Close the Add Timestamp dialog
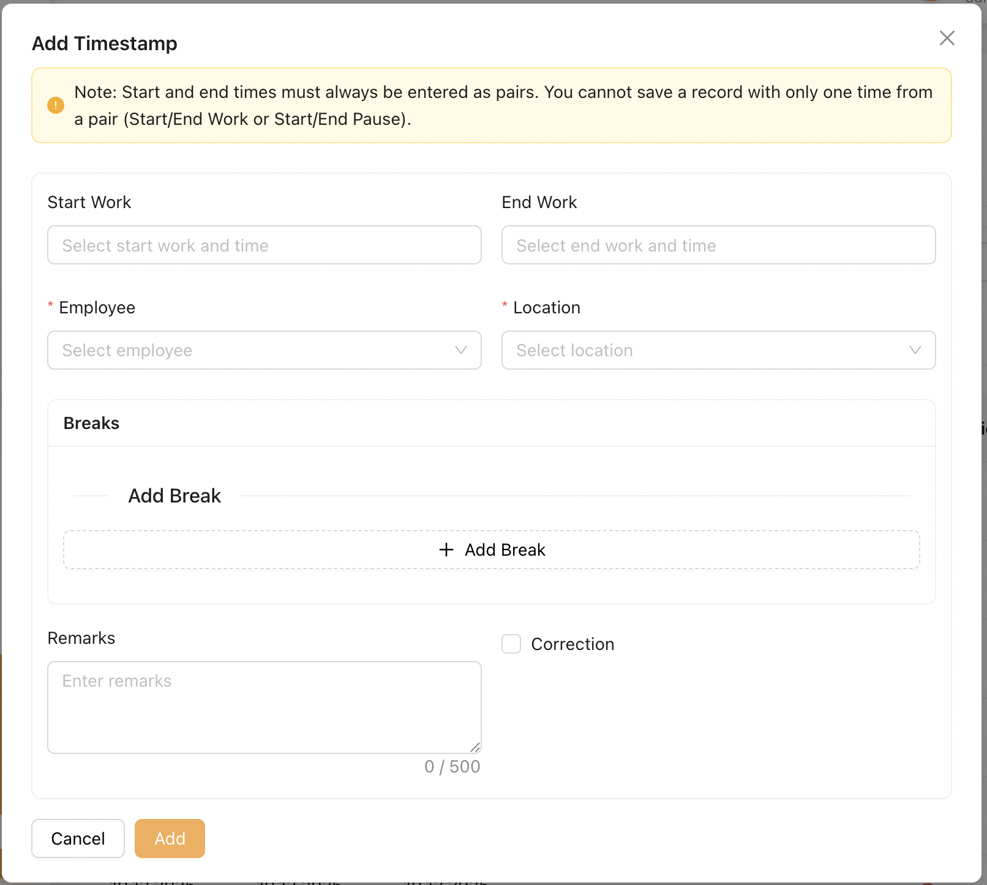The height and width of the screenshot is (885, 987). pyautogui.click(x=947, y=38)
